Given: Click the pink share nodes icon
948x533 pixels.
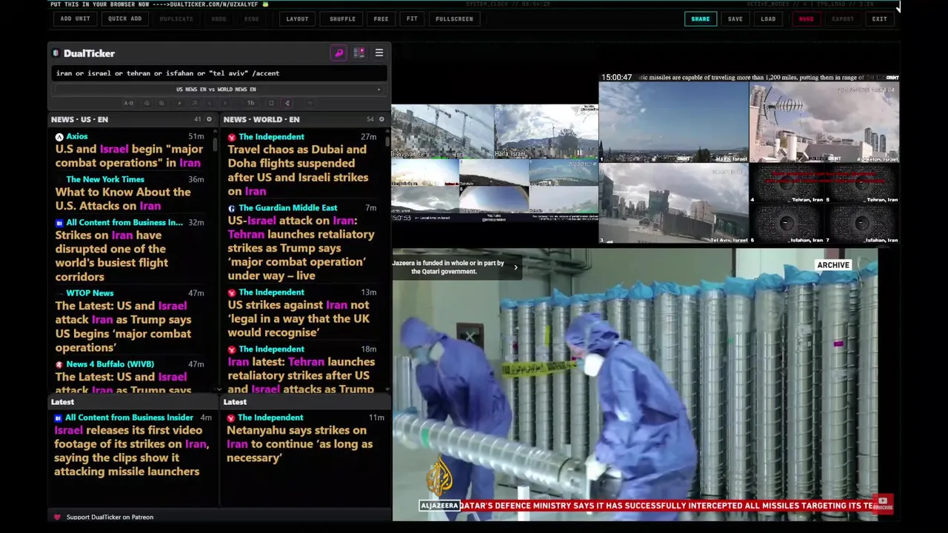Looking at the screenshot, I should [287, 103].
